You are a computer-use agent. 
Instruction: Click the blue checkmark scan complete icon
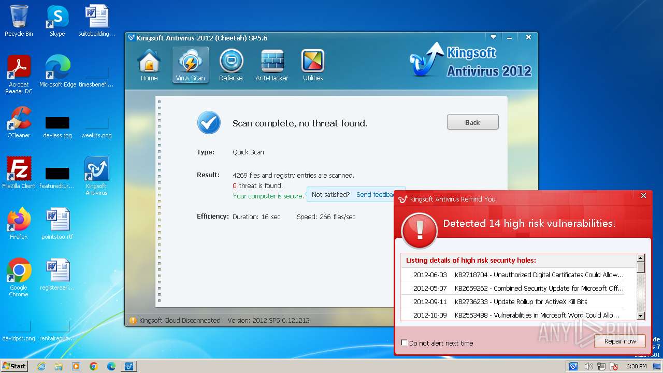click(x=209, y=122)
